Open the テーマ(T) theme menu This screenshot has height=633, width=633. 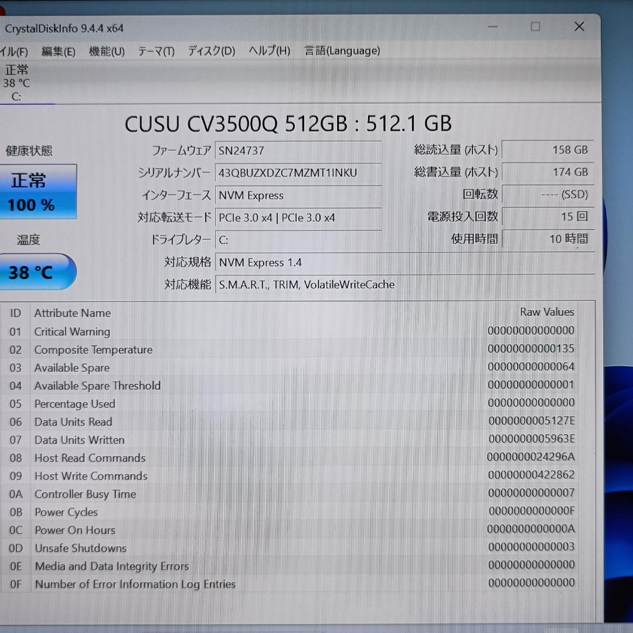[155, 51]
